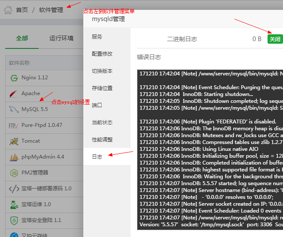Click log line 'InnoDB: Starting shutdown...'
The image size is (283, 237).
[x=196, y=94]
